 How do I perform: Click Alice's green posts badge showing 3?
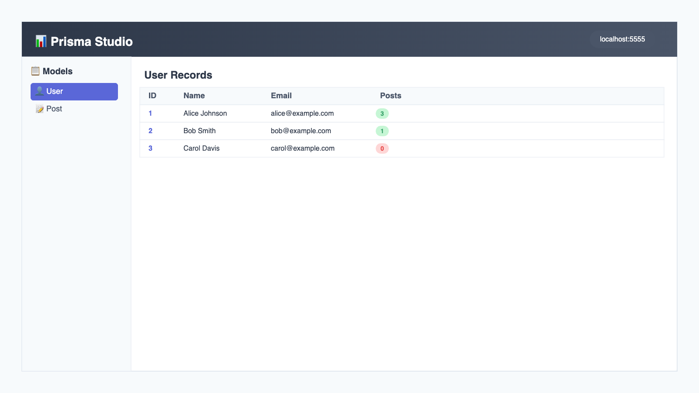pos(382,114)
